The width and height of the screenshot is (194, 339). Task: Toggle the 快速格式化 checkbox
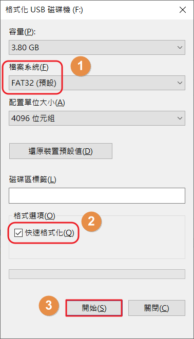point(18,233)
